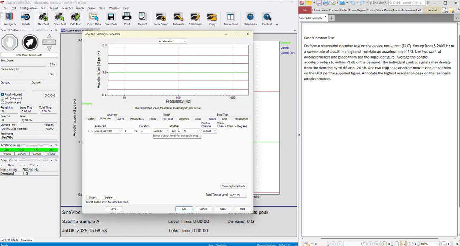This screenshot has width=460, height=246.
Task: Open the Recorder menu
Action: (67, 8)
